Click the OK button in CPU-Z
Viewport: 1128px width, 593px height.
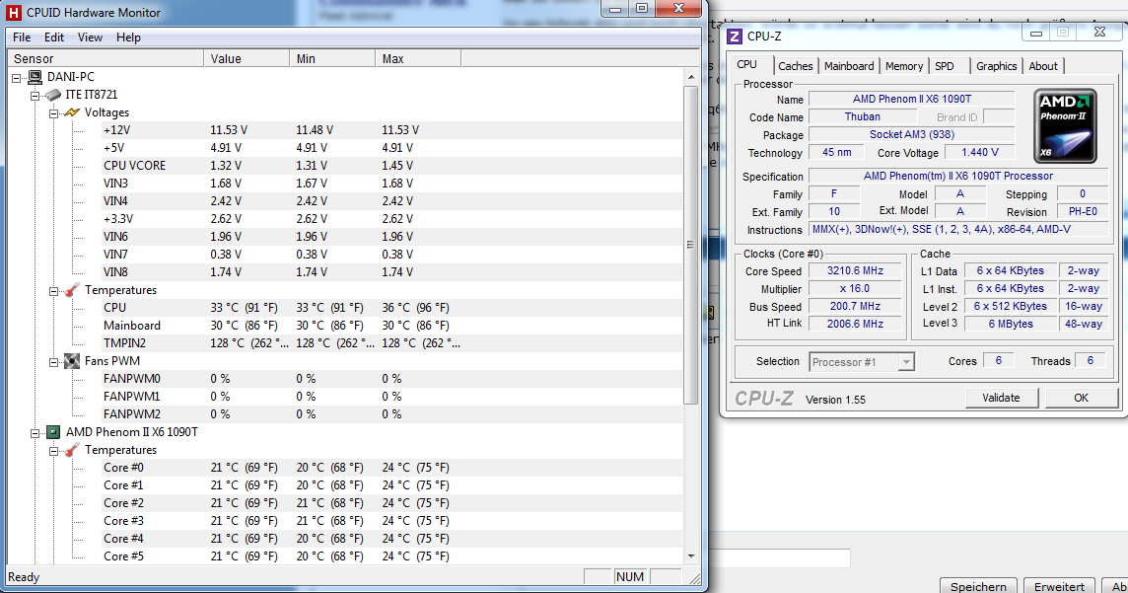(x=1082, y=398)
